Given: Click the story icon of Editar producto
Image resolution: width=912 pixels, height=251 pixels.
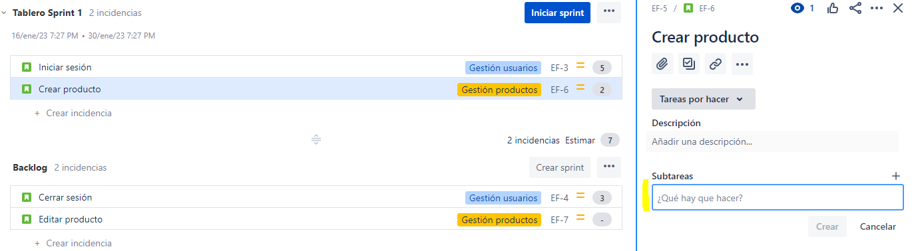Looking at the screenshot, I should [x=27, y=219].
